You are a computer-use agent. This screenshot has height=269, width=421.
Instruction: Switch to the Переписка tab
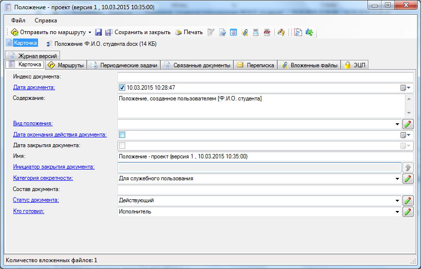255,65
